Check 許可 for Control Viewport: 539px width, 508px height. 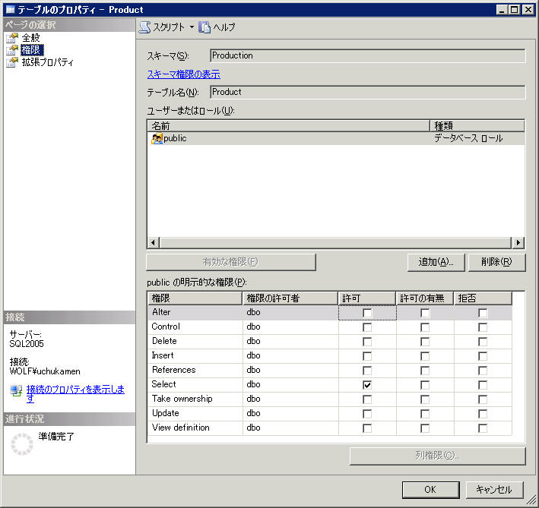tap(367, 327)
